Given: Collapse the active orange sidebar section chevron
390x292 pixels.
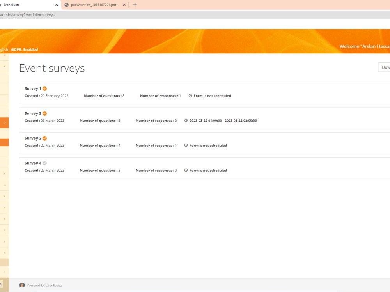Looking at the screenshot, I should pos(4,123).
